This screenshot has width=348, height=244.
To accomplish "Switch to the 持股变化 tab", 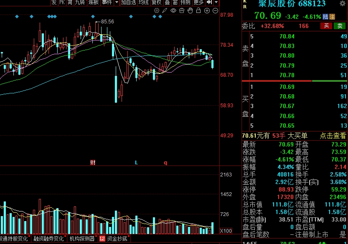I will (x=14, y=239).
